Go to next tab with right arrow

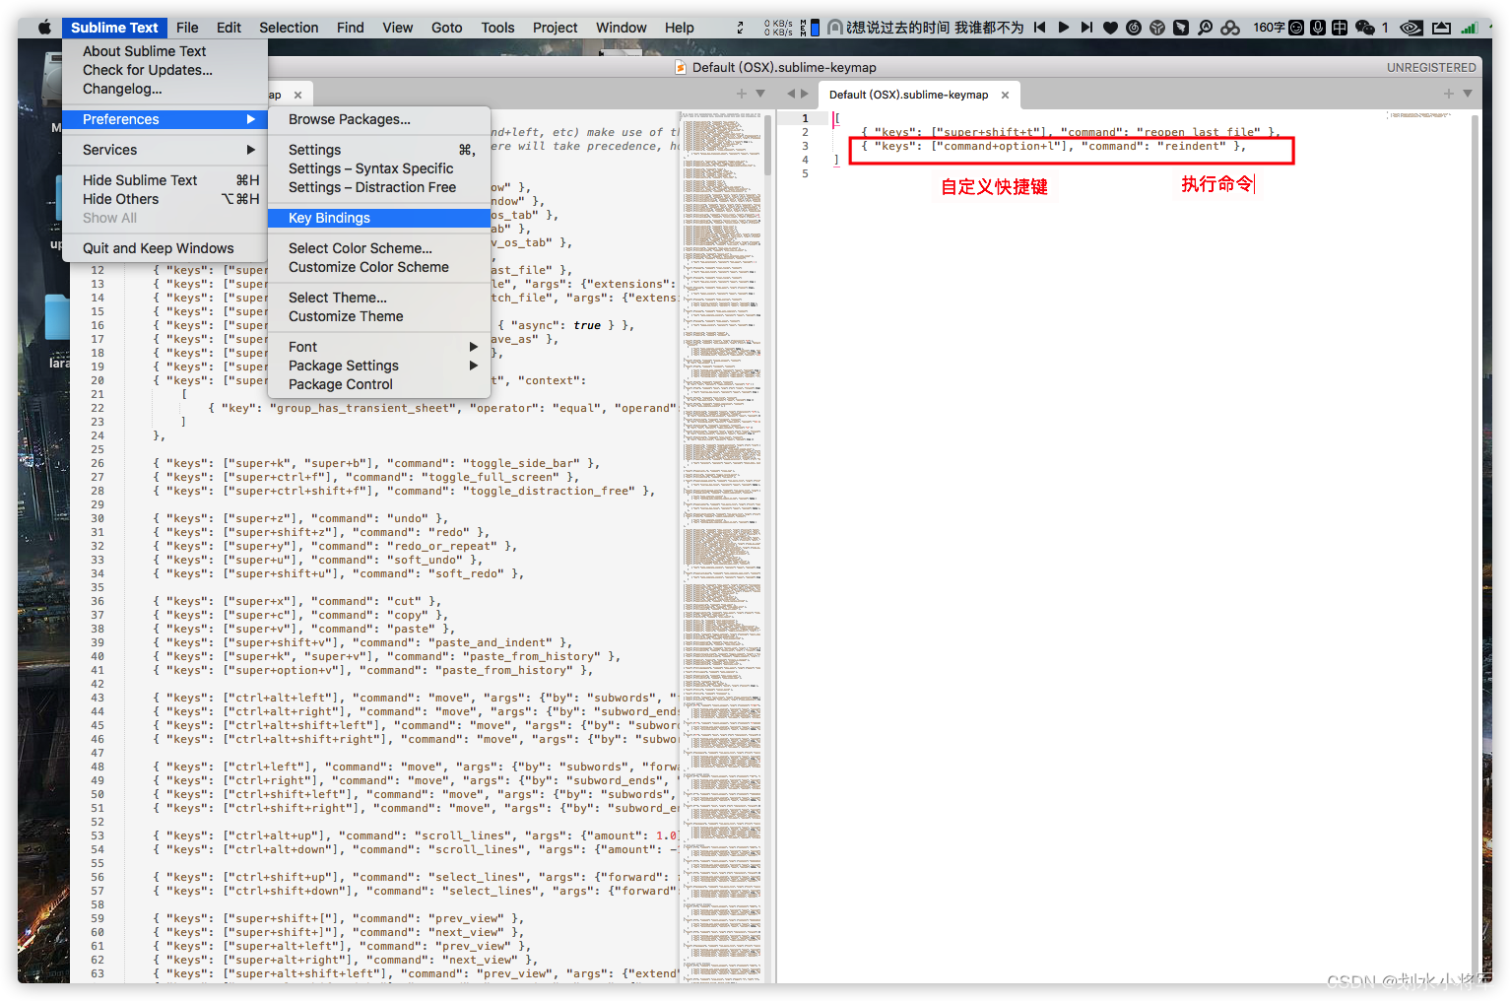click(804, 94)
